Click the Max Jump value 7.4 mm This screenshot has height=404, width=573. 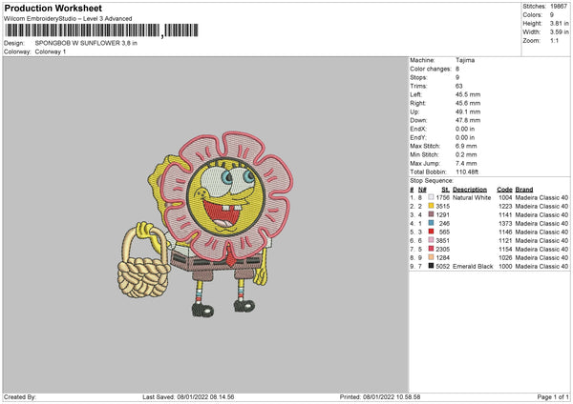[466, 163]
